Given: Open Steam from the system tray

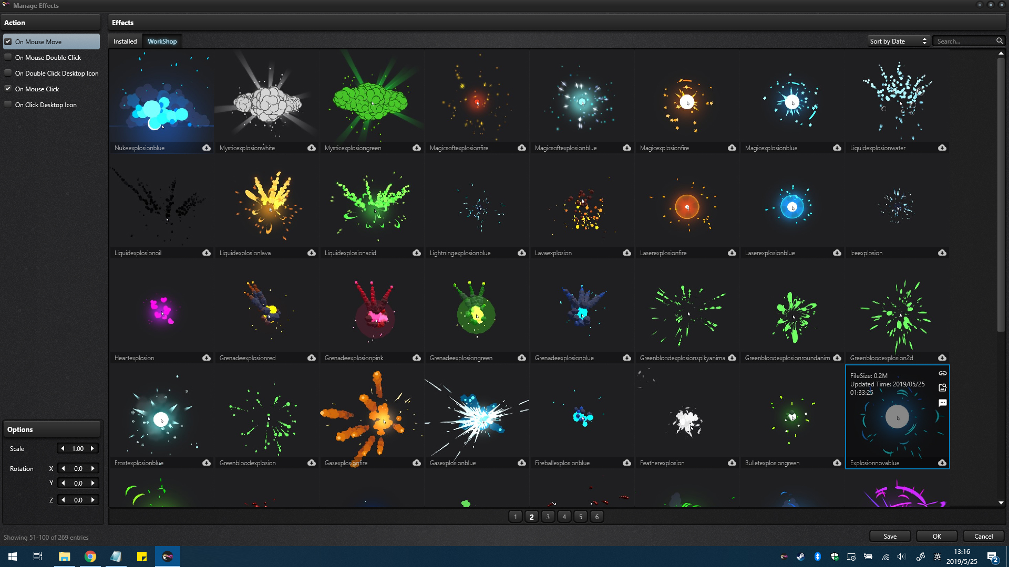Looking at the screenshot, I should [800, 556].
